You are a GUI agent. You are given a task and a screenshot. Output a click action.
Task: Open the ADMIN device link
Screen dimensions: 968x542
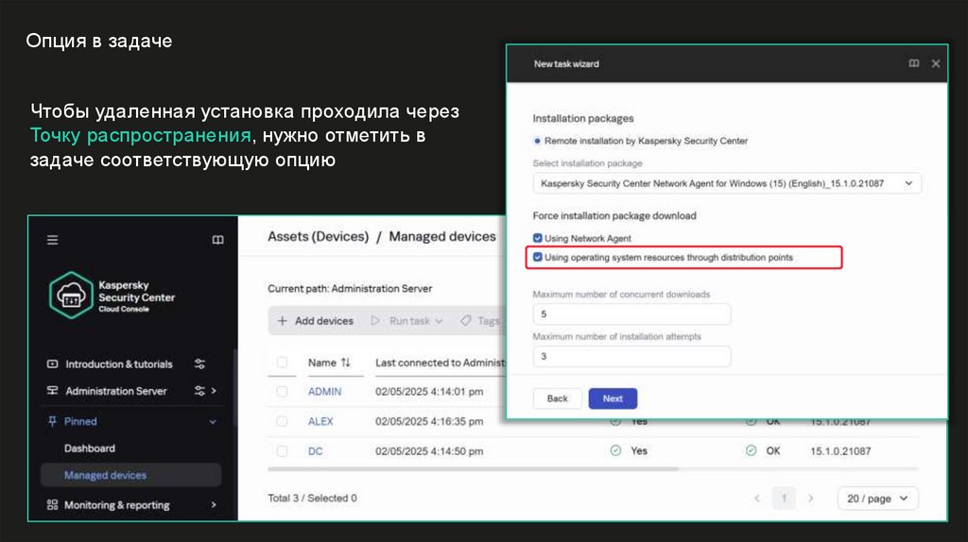point(325,392)
